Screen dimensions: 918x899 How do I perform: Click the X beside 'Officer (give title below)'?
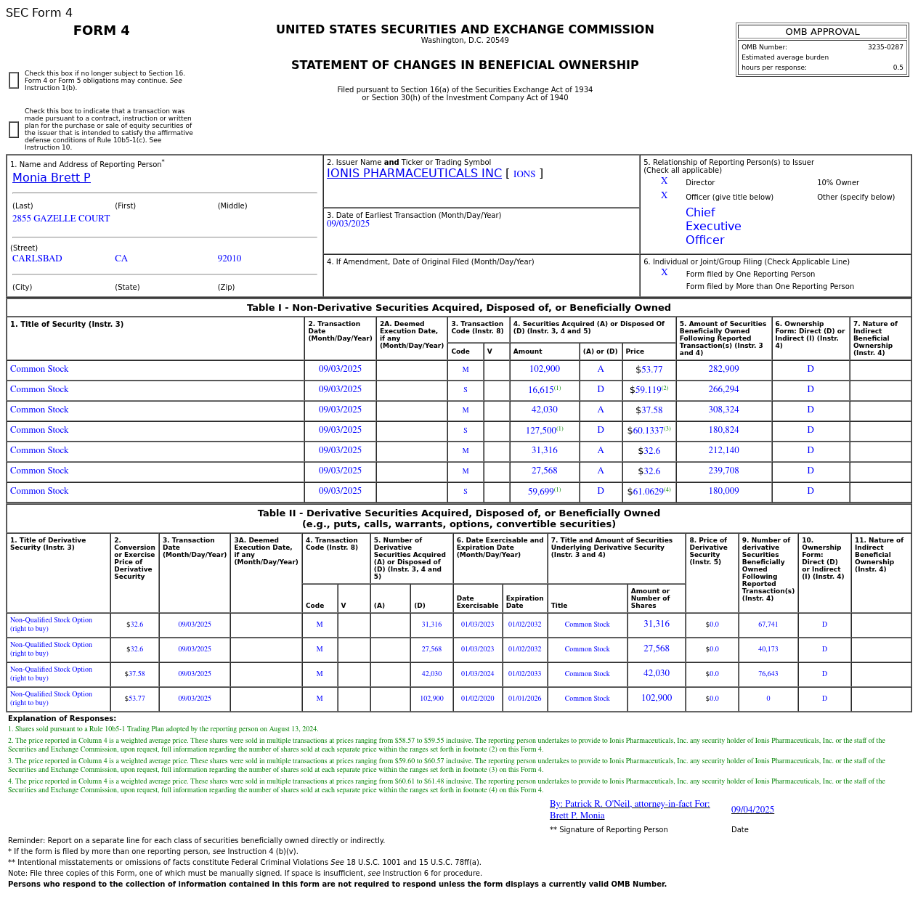point(664,196)
